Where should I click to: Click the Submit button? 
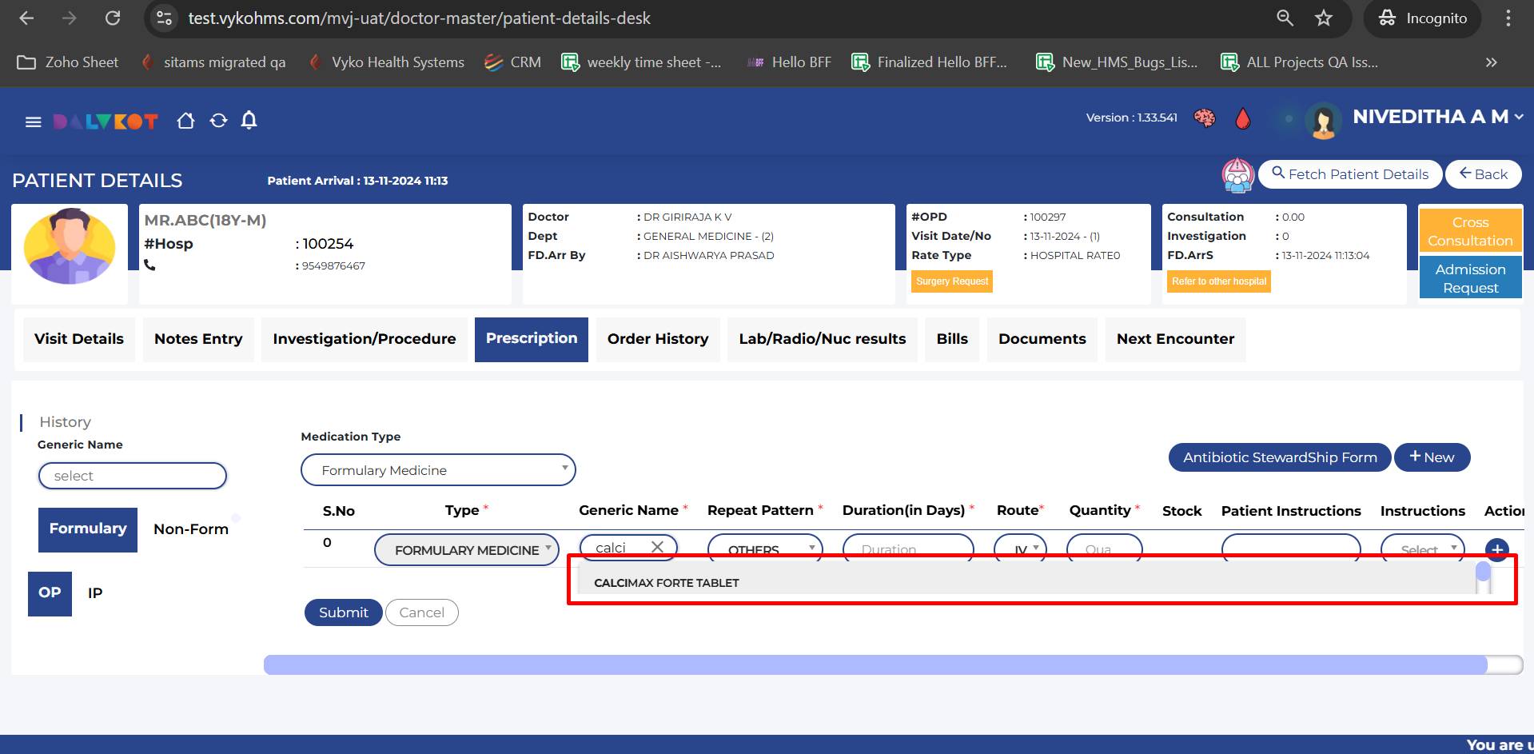coord(343,612)
